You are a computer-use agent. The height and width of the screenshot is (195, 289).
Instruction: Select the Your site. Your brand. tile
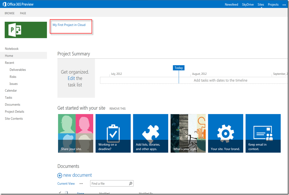click(225, 133)
